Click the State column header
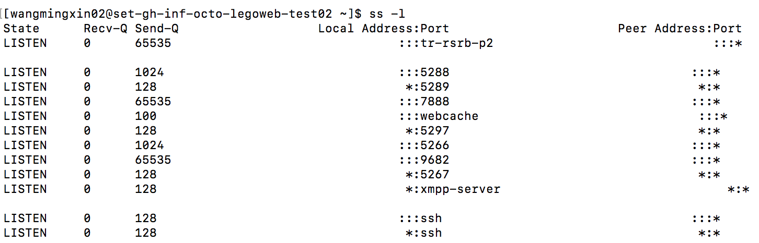The height and width of the screenshot is (243, 759). (x=21, y=28)
